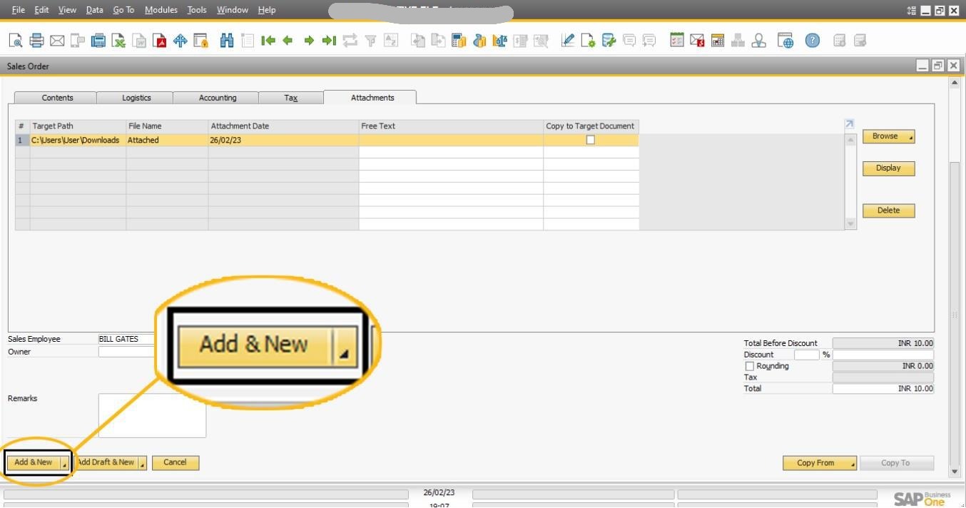
Task: Select the Export to PDF icon
Action: [160, 41]
